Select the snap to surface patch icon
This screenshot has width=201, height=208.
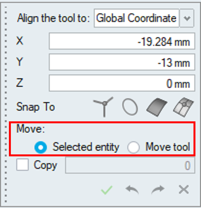(183, 107)
